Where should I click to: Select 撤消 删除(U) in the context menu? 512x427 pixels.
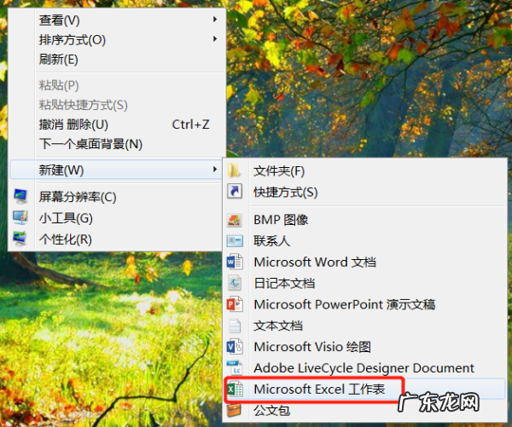pyautogui.click(x=117, y=124)
